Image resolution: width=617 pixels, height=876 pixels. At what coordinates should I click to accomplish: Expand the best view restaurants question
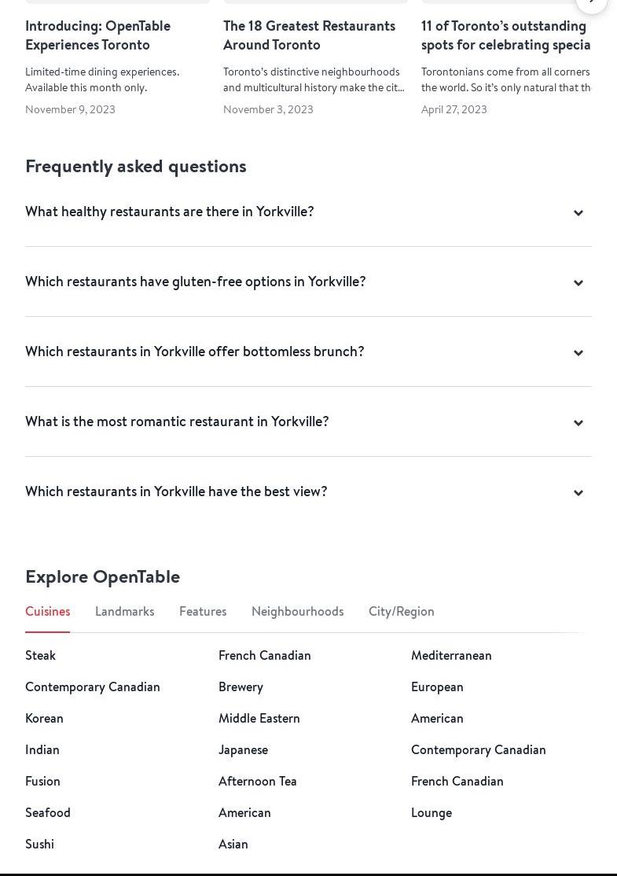click(x=176, y=491)
